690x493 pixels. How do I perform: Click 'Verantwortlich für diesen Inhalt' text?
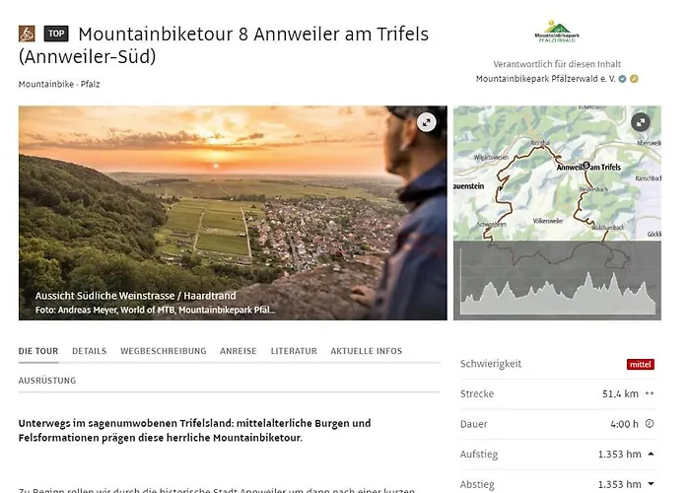pos(557,64)
